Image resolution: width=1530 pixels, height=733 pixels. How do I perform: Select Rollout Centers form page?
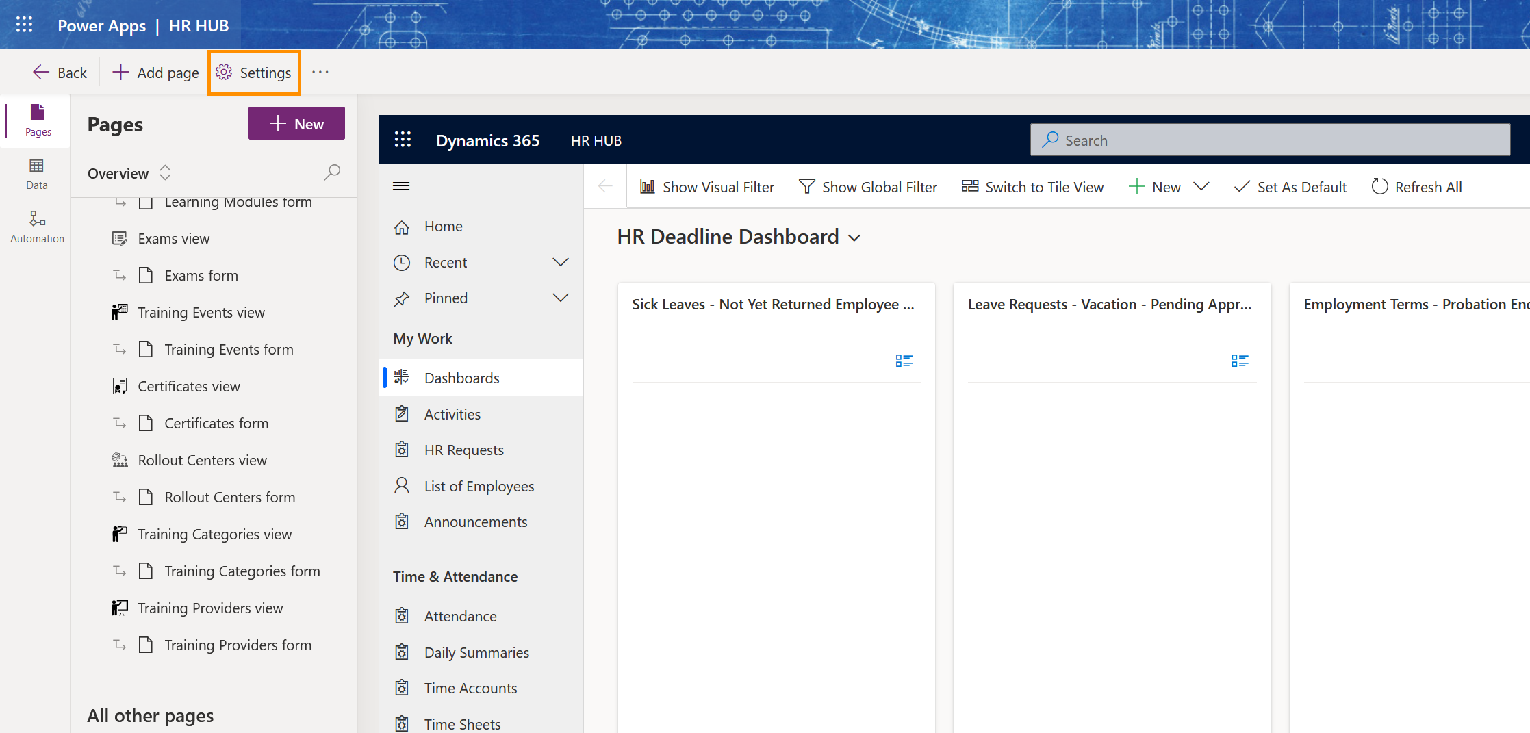(x=229, y=498)
